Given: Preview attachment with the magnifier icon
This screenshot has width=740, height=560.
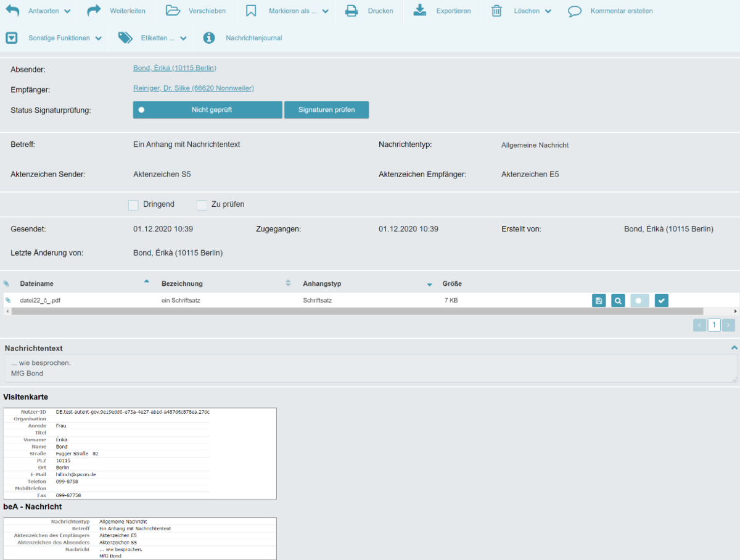Looking at the screenshot, I should (x=618, y=301).
